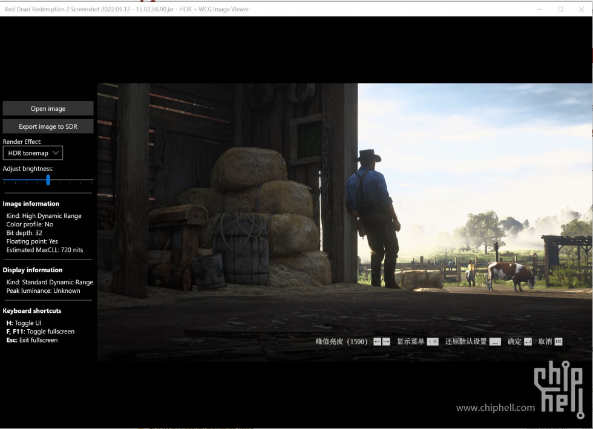Image resolution: width=593 pixels, height=429 pixels.
Task: Click the Open image button
Action: click(x=48, y=108)
